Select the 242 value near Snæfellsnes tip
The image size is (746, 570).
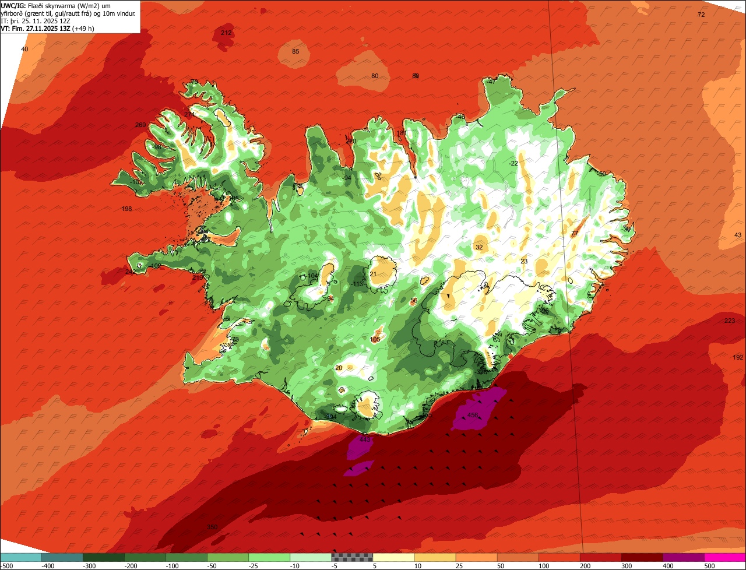point(131,272)
